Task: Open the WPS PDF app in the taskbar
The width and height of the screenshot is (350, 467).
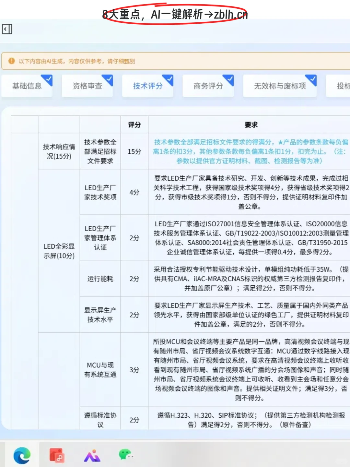Action: coord(57,455)
